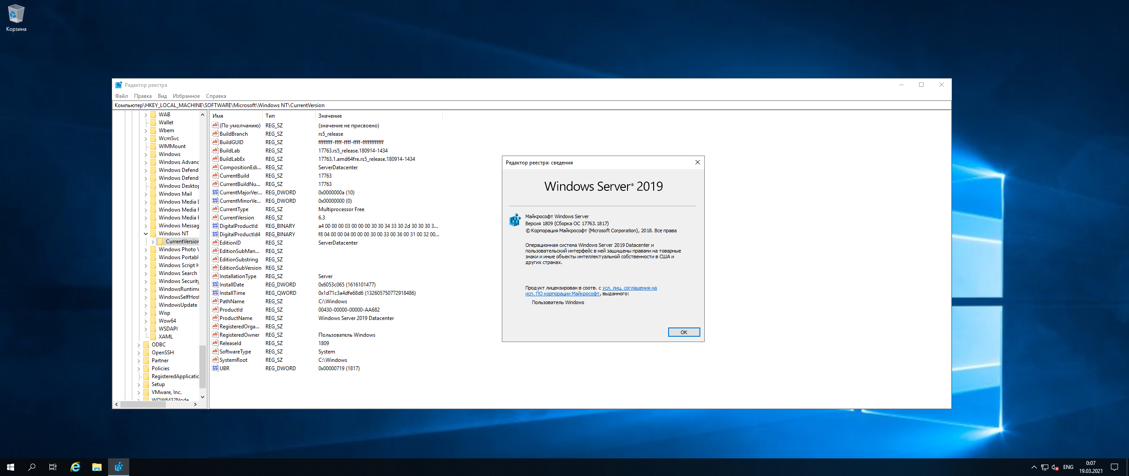Click the ProductName string value icon

(x=215, y=318)
